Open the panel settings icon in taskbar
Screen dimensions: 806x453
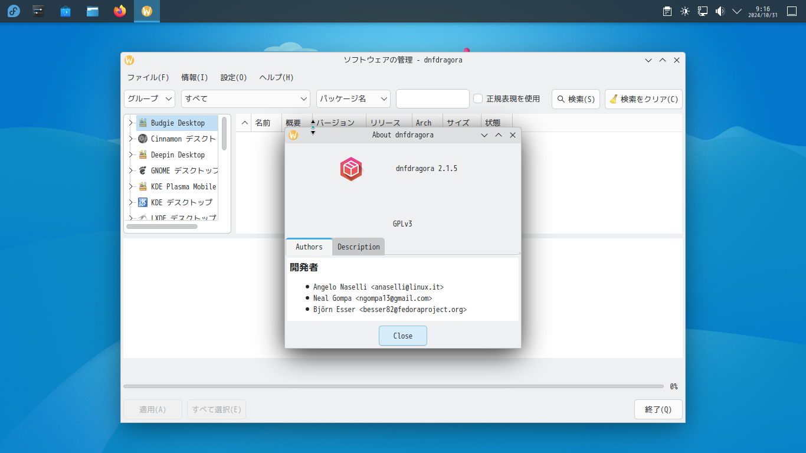38,11
